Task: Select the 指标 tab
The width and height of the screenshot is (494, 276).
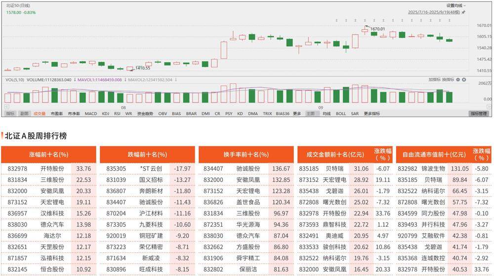Action: point(10,113)
